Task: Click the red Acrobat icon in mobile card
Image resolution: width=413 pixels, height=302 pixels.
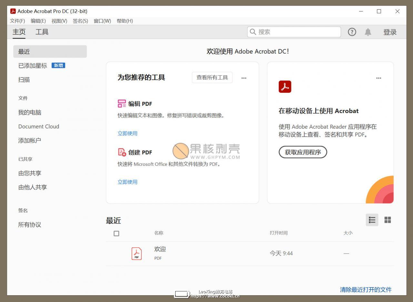Action: pos(285,87)
